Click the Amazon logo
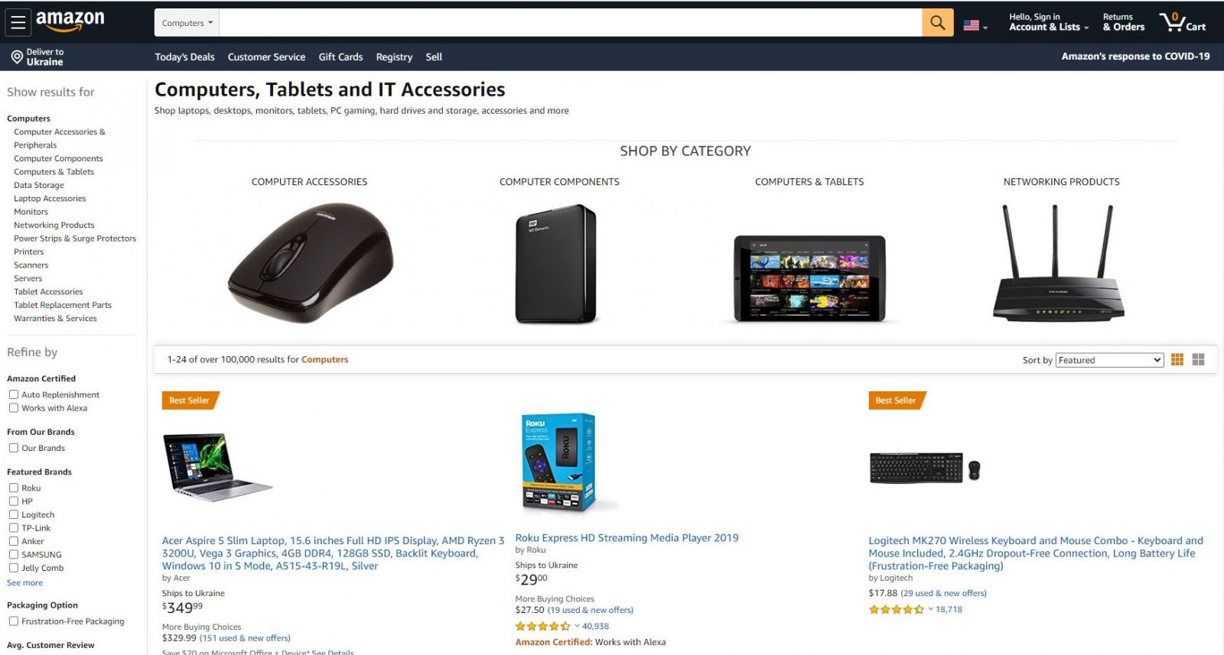Viewport: 1224px width, 655px height. coord(70,21)
